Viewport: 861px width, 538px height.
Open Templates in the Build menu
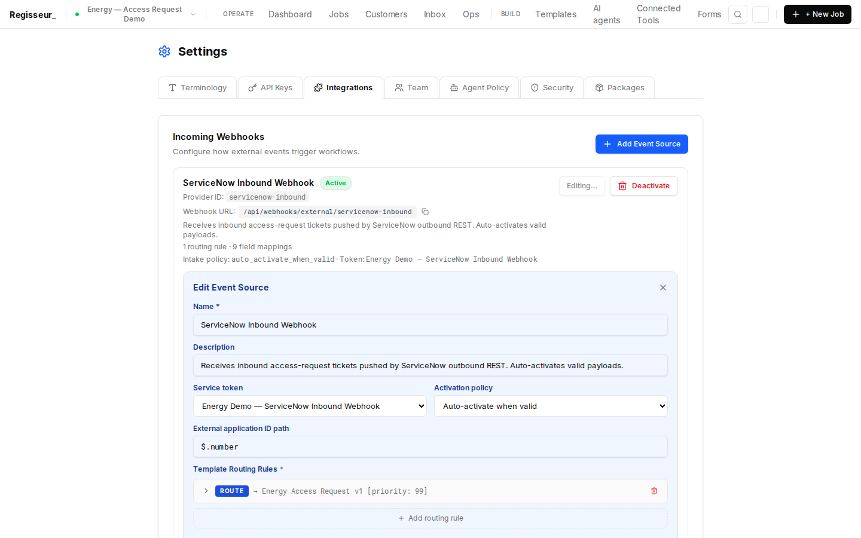click(555, 14)
